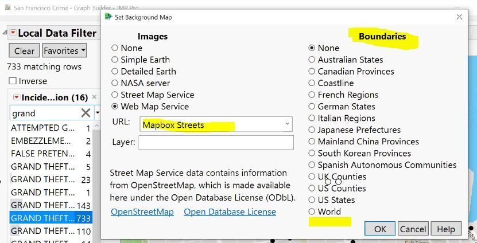The width and height of the screenshot is (477, 243).
Task: Select French Regions boundary
Action: (x=312, y=95)
